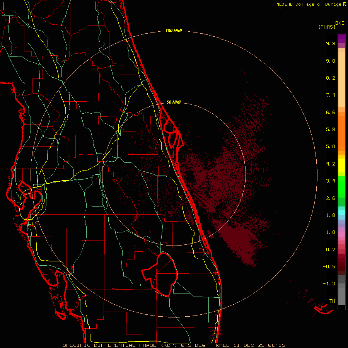Click the [PHAS] legend label
Viewport: 348px width, 348px height.
327,27
